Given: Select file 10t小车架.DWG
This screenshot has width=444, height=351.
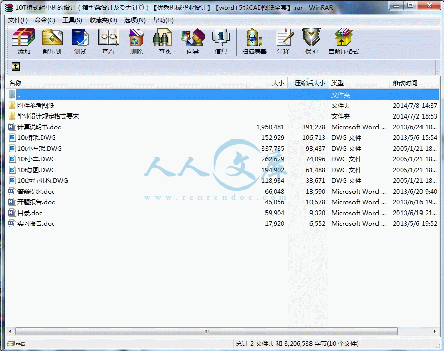Looking at the screenshot, I should [x=39, y=149].
